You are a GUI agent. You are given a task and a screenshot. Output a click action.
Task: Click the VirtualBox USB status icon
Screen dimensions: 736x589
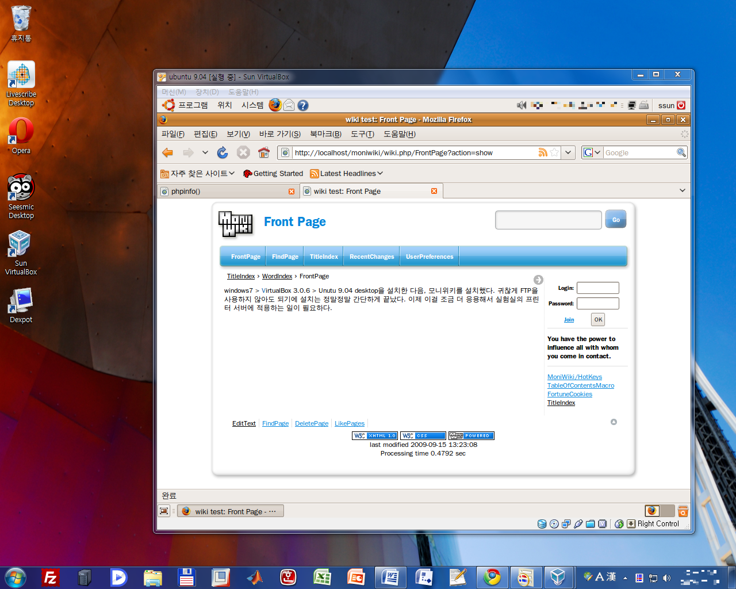(x=578, y=523)
